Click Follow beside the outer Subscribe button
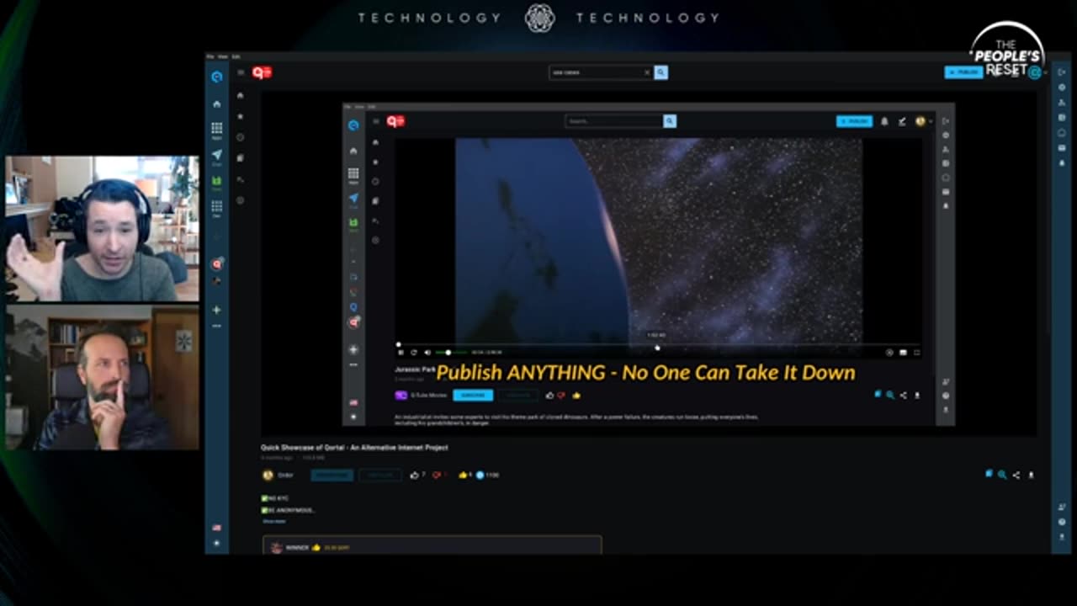This screenshot has width=1077, height=606. [380, 475]
